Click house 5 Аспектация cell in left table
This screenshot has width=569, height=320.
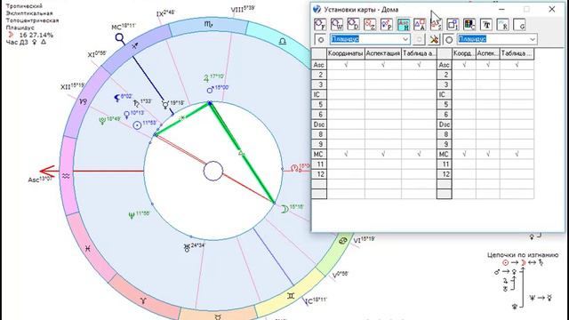click(x=383, y=105)
